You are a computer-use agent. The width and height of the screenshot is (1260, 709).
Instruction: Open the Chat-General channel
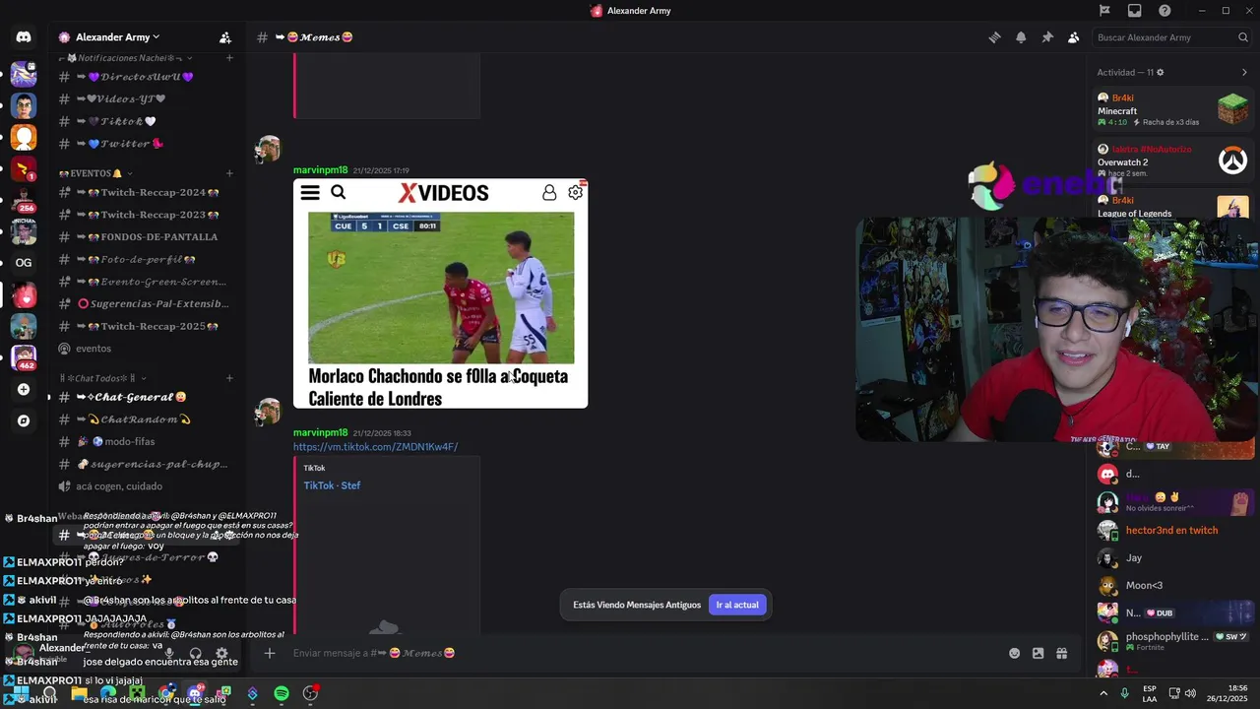[x=143, y=397]
